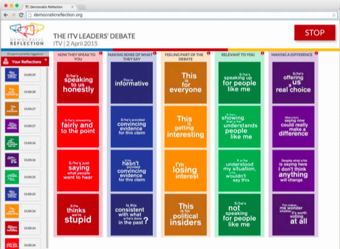Click the info icon beside How They Speak To You
The image size is (340, 249).
pos(101,53)
